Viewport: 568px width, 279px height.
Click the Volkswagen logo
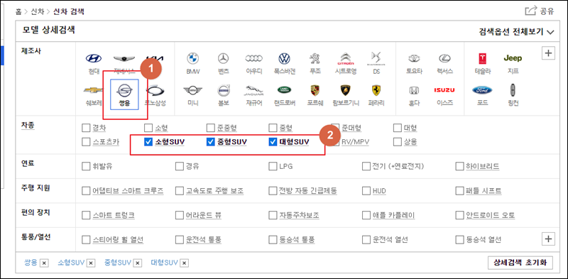[x=285, y=58]
